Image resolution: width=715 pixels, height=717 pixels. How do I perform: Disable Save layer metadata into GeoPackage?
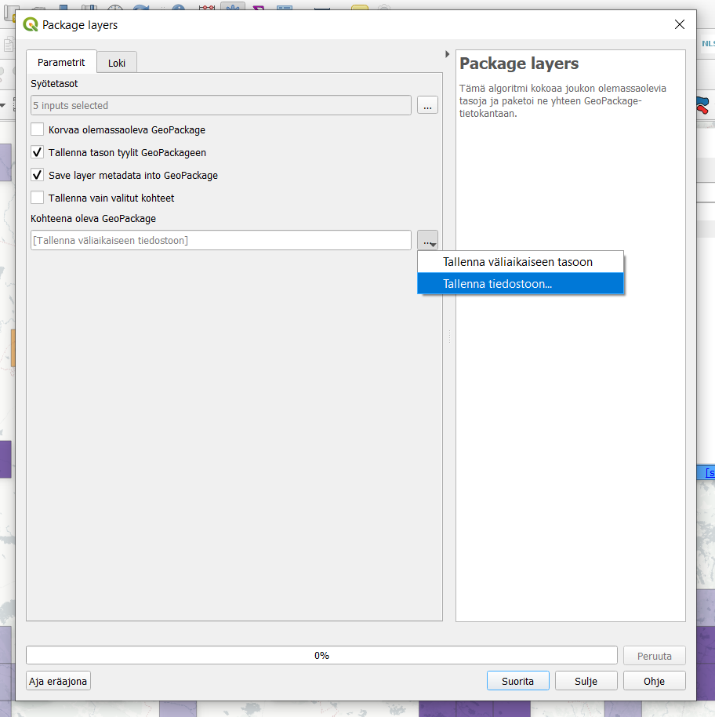pos(38,175)
